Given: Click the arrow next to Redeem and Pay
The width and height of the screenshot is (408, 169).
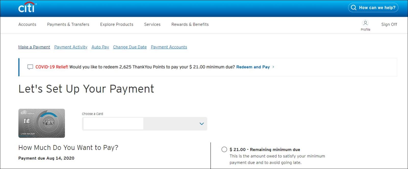Looking at the screenshot, I should (273, 67).
